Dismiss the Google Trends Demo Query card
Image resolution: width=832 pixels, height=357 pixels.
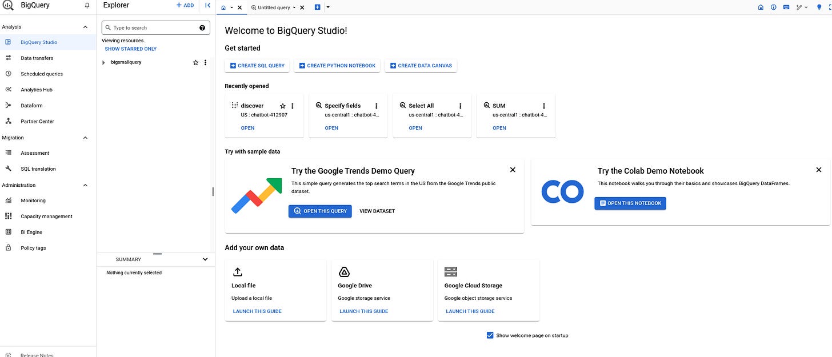(x=513, y=170)
